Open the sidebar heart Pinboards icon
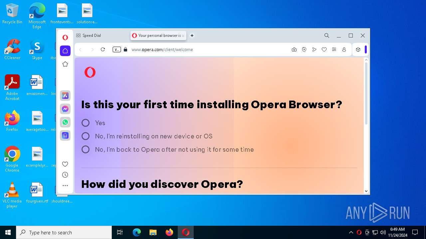This screenshot has width=426, height=239. [x=65, y=164]
